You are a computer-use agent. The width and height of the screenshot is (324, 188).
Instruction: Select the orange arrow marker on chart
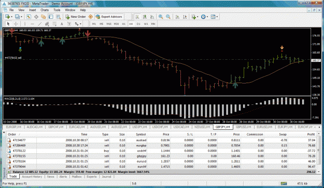tap(282, 48)
